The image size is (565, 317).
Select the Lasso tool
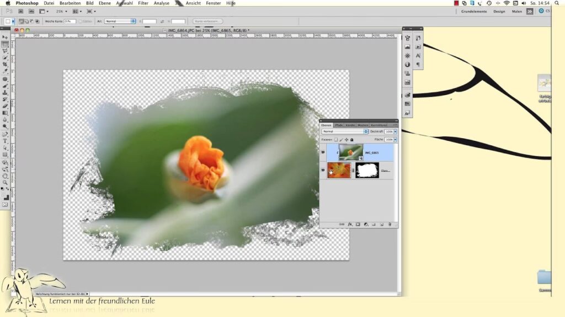point(5,51)
